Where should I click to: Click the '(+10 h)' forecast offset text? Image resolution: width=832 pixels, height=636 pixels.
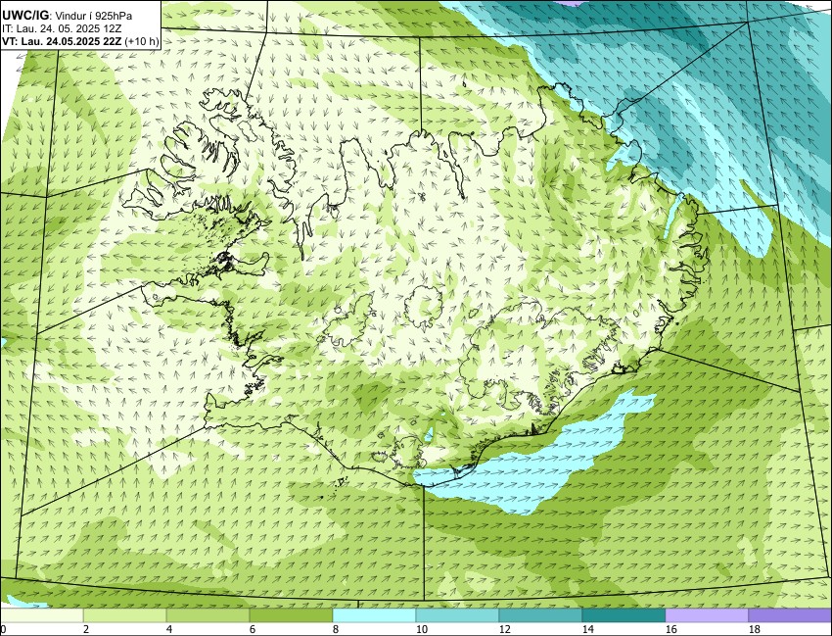click(x=141, y=41)
